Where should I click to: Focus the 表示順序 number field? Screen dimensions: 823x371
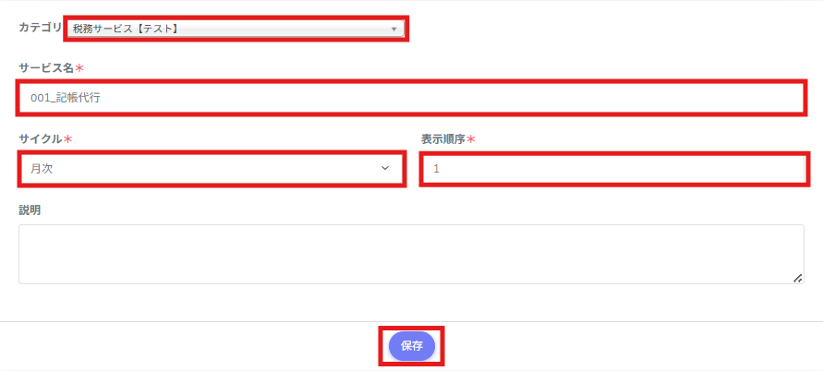pyautogui.click(x=613, y=169)
